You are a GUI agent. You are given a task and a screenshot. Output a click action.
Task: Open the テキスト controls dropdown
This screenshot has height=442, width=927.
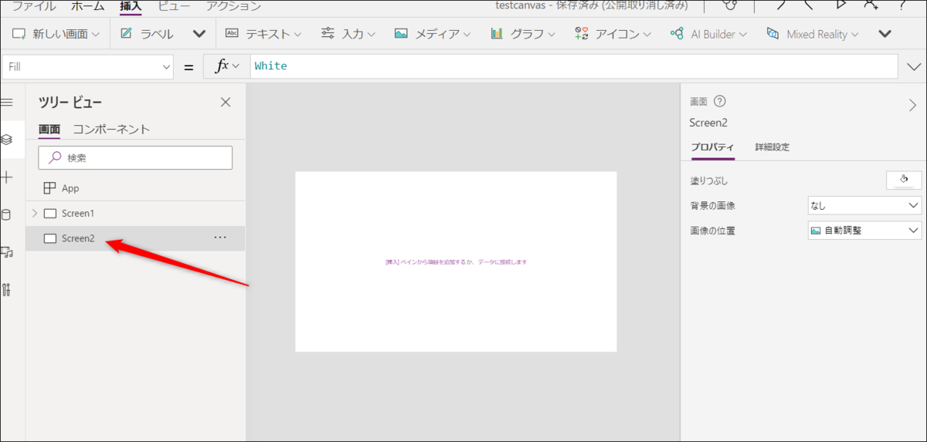click(x=263, y=34)
